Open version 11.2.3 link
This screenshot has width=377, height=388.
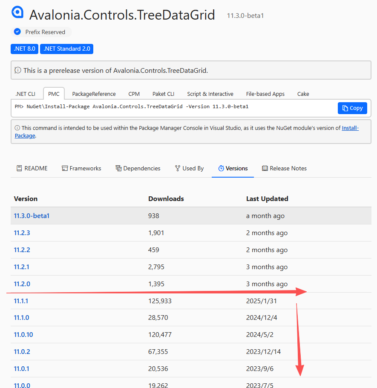(22, 233)
